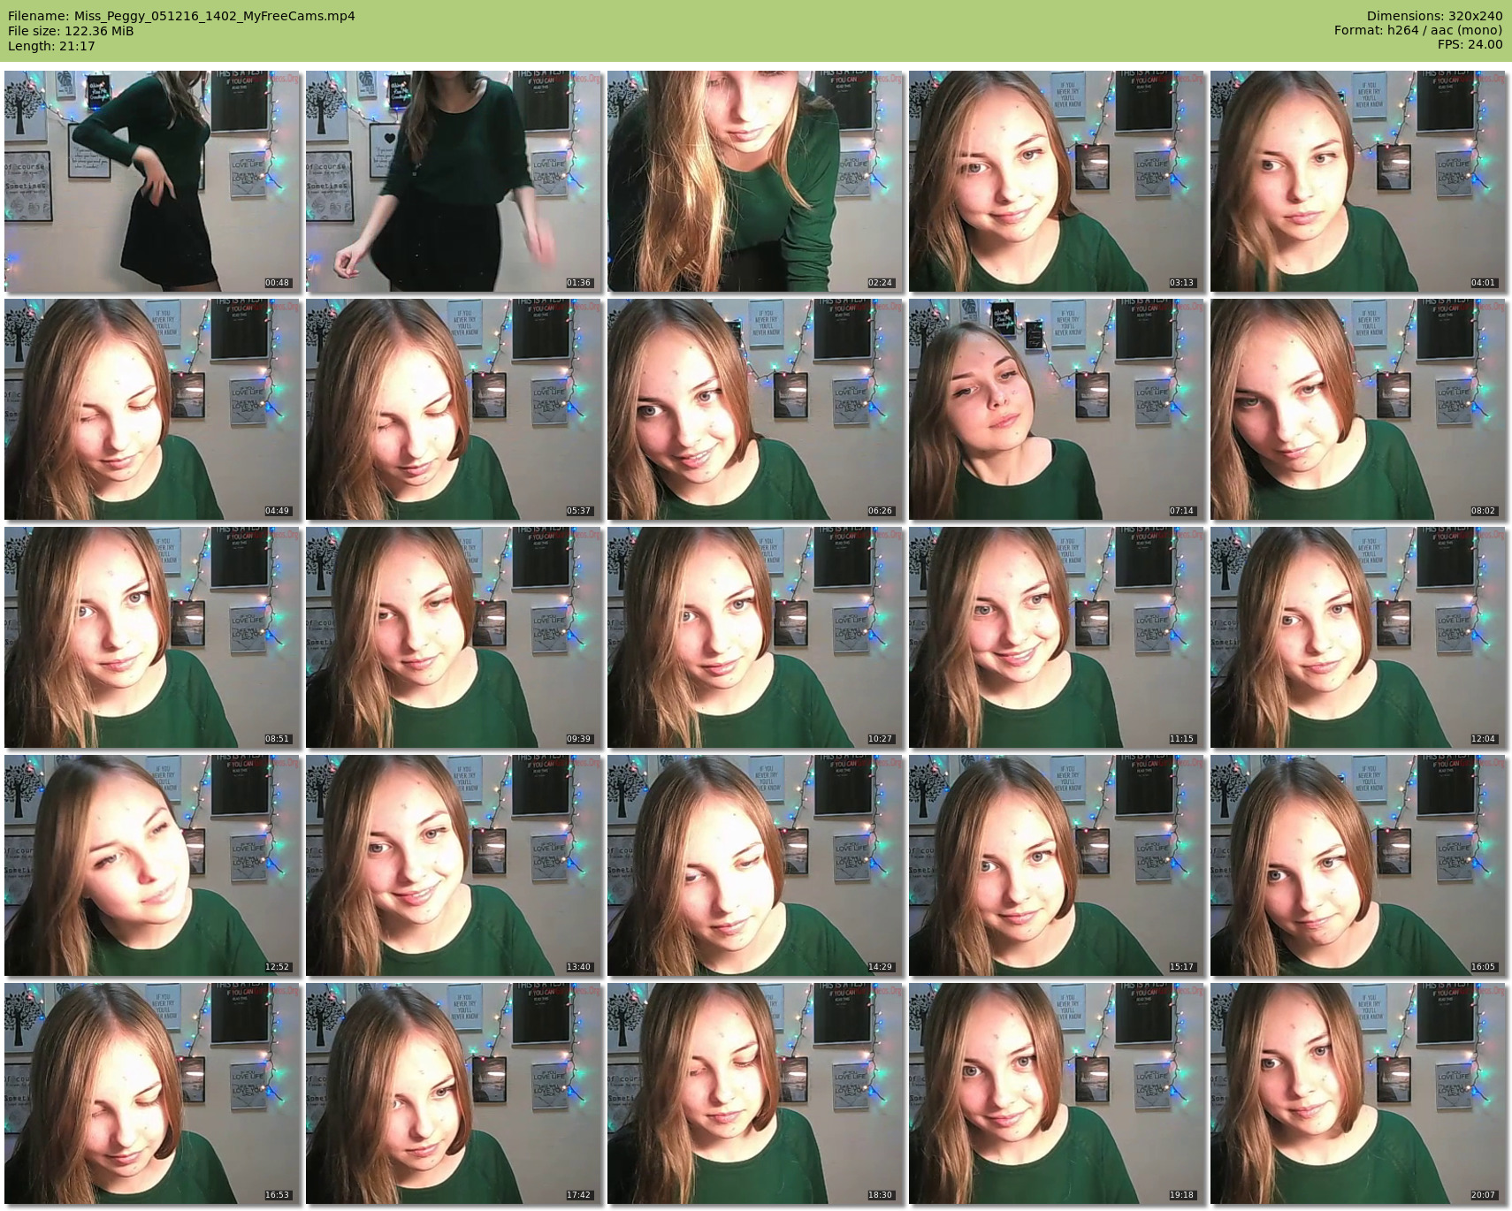1512x1211 pixels.
Task: Click the 09:39 thumbnail
Action: click(x=454, y=637)
